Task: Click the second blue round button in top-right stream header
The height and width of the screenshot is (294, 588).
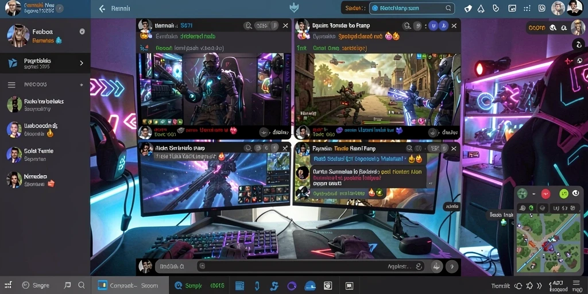Action: (443, 26)
